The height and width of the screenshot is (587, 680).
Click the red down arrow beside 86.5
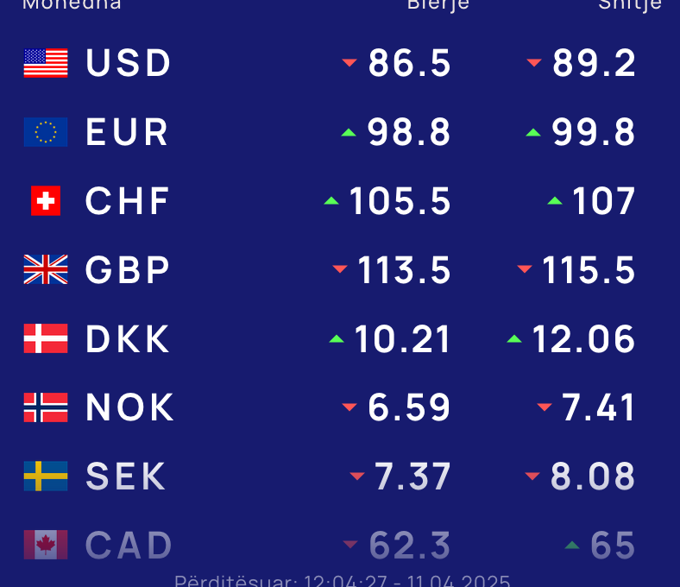pos(349,63)
